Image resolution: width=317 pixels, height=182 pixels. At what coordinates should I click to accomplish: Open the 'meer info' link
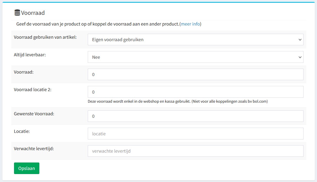190,24
